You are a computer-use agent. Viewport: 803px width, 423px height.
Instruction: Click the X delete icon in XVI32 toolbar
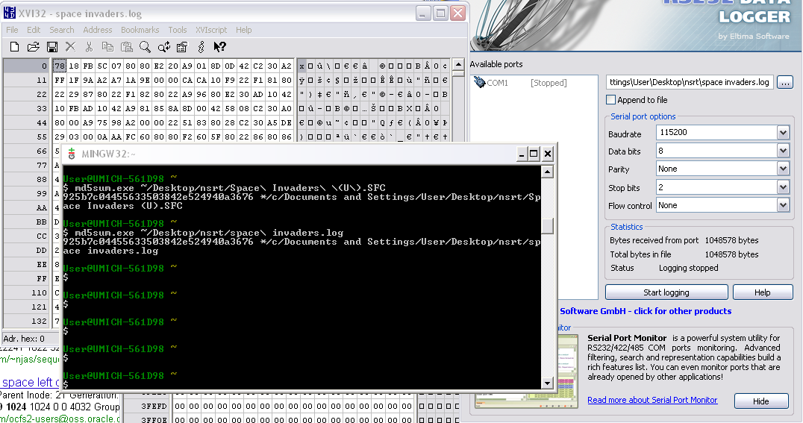(x=70, y=47)
